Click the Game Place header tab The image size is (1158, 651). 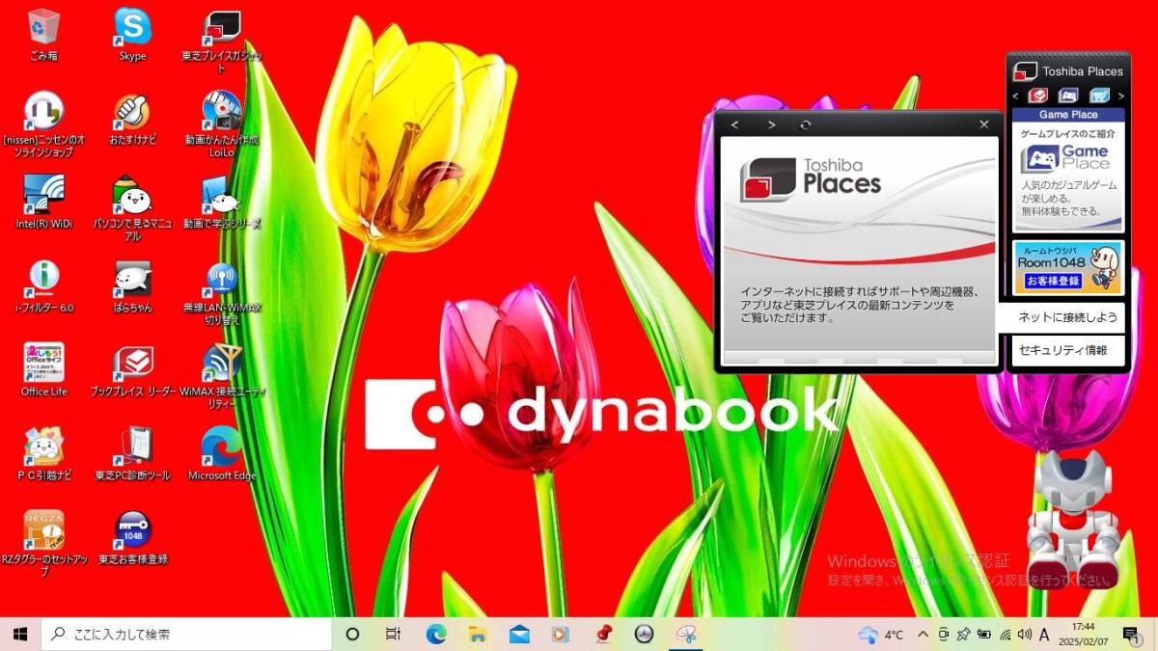click(1068, 115)
